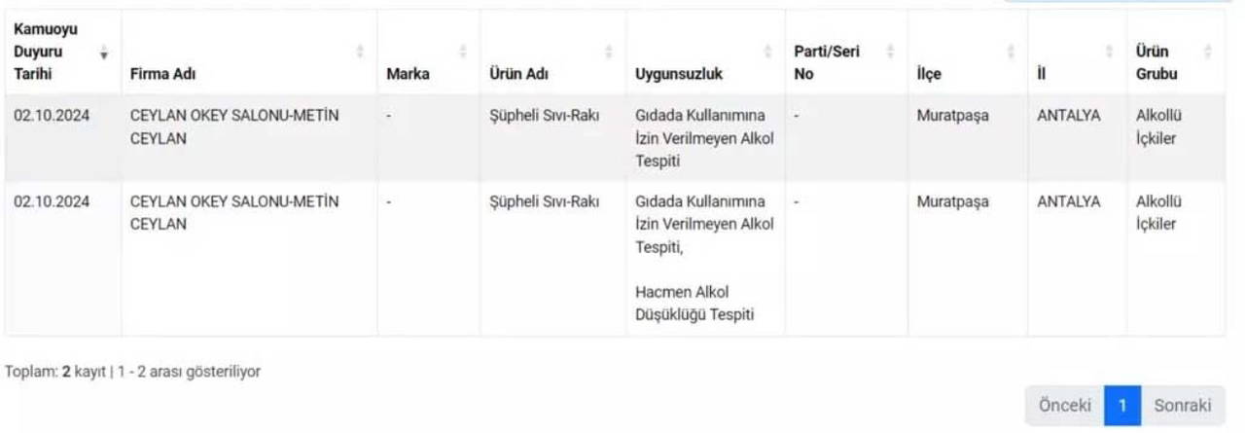1245x433 pixels.
Task: Sort by İl column arrow icon
Action: (1109, 52)
